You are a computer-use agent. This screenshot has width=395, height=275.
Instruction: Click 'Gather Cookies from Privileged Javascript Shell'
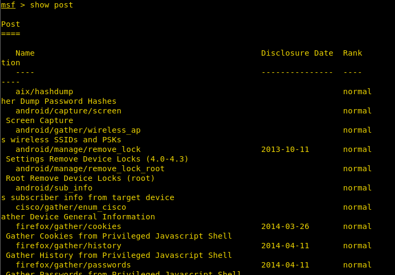[119, 236]
